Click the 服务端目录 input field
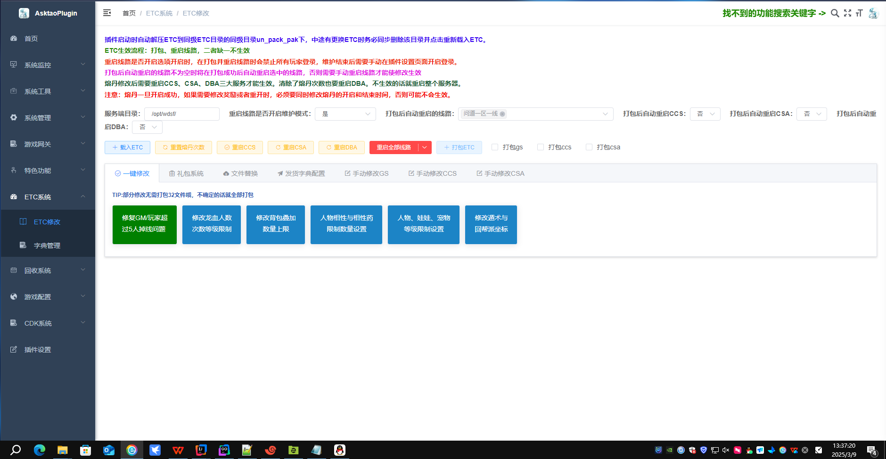Image resolution: width=886 pixels, height=459 pixels. tap(181, 114)
